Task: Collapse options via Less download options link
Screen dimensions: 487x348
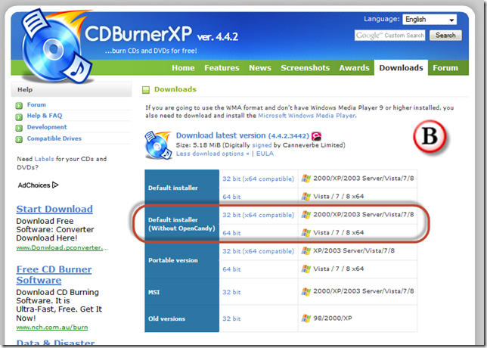Action: (212, 154)
